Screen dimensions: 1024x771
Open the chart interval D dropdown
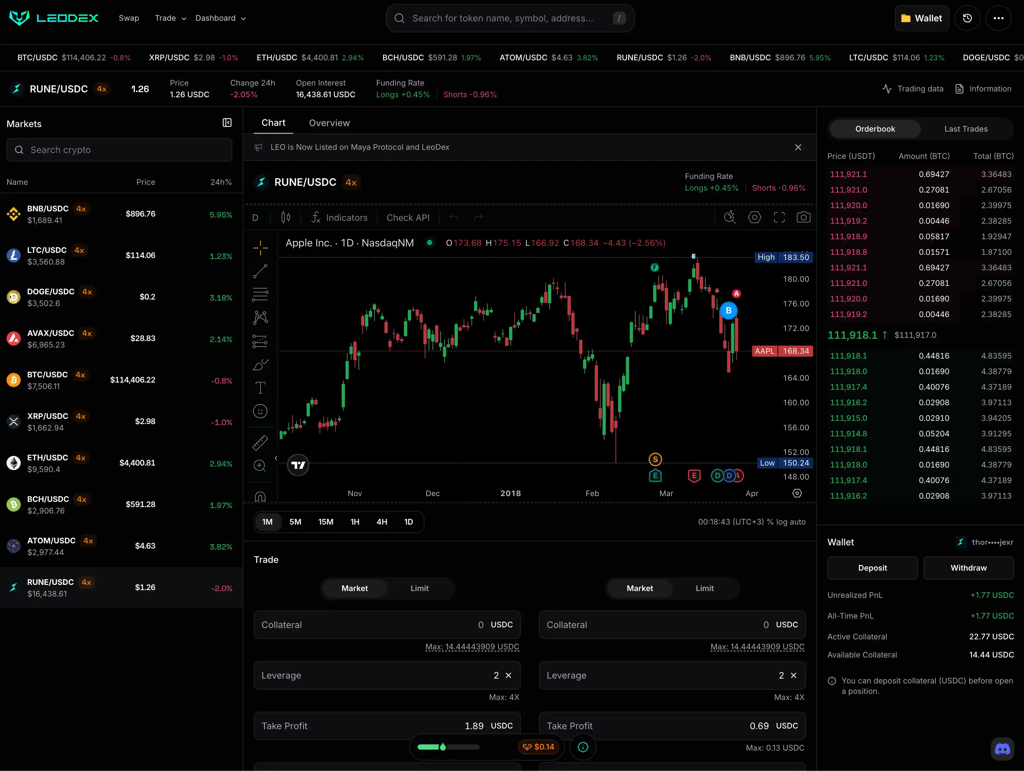256,217
